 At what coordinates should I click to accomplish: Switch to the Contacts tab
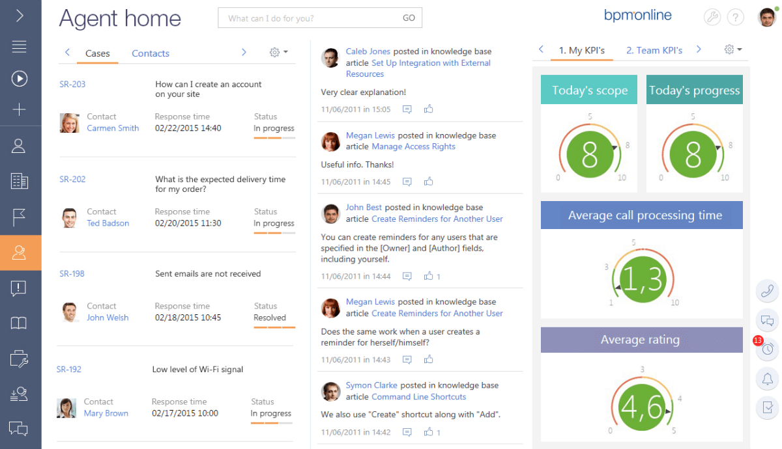(151, 53)
